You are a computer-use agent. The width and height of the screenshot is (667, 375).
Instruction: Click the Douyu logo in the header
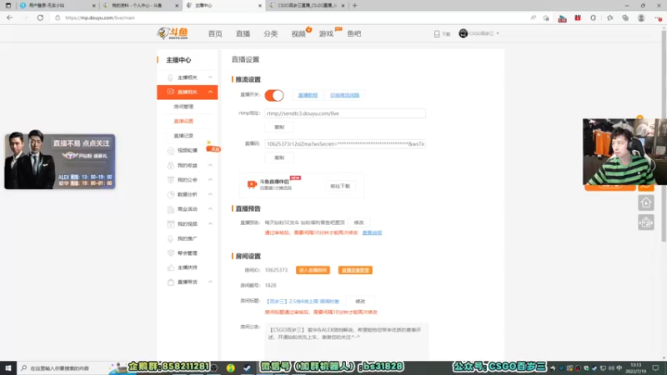point(173,33)
